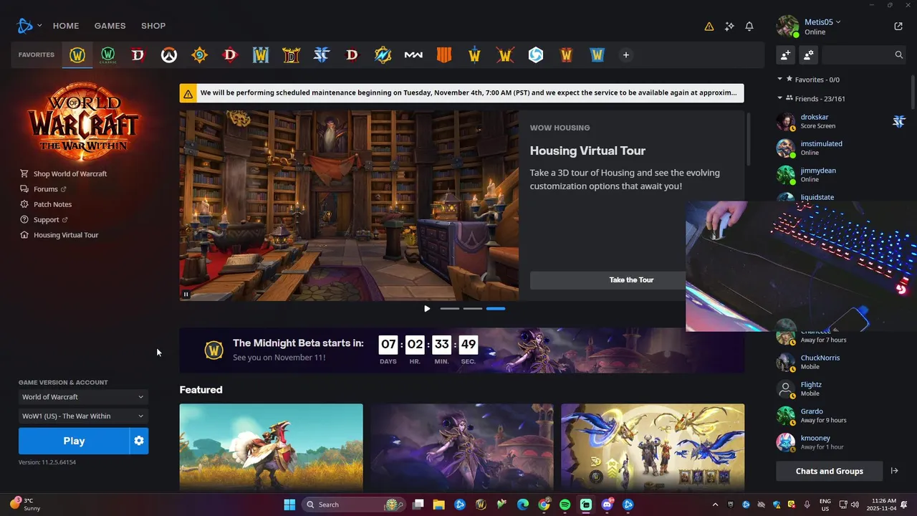Go to the HOME tab
Screen dimensions: 917x516
pyautogui.click(x=66, y=26)
